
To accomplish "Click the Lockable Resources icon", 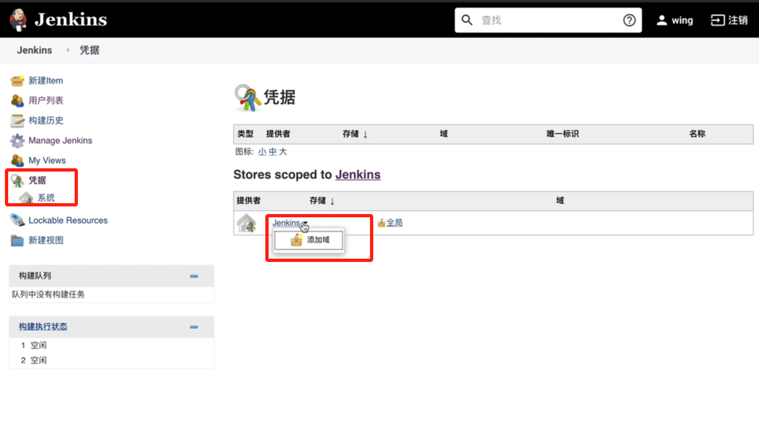I will click(x=17, y=221).
